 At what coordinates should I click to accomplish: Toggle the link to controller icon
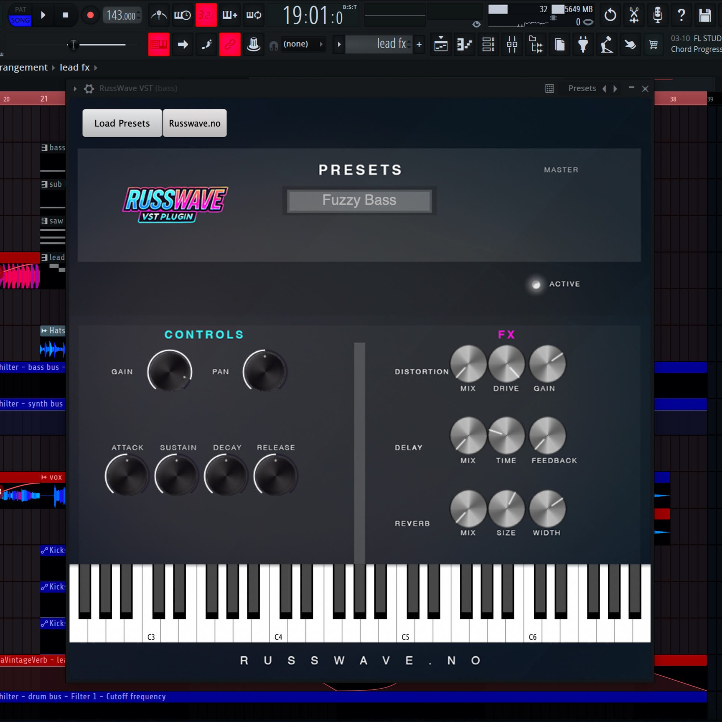click(x=230, y=45)
